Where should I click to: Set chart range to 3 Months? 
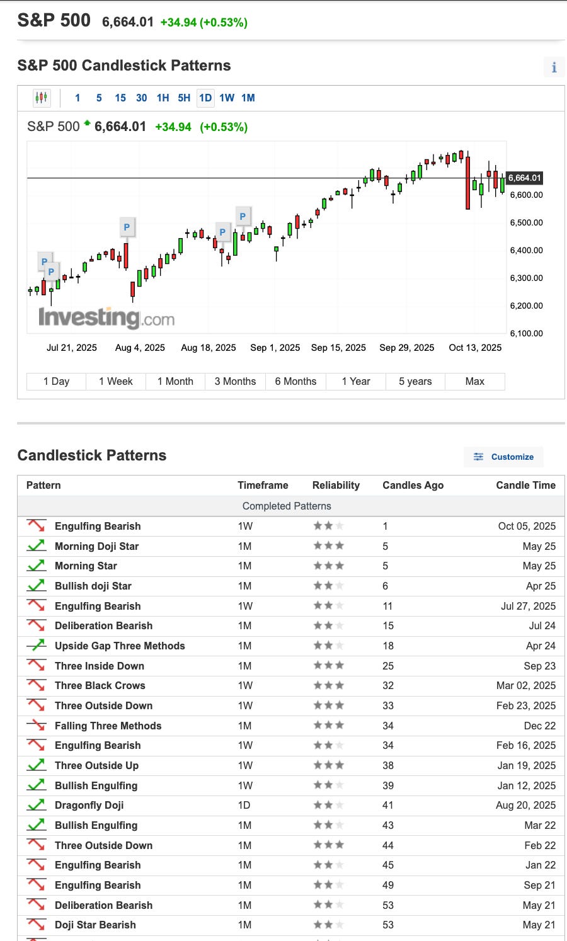(x=235, y=382)
